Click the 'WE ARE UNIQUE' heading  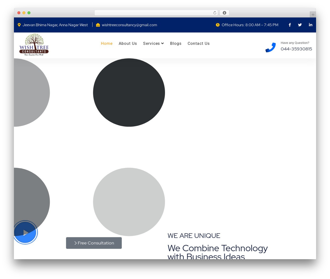pos(194,236)
